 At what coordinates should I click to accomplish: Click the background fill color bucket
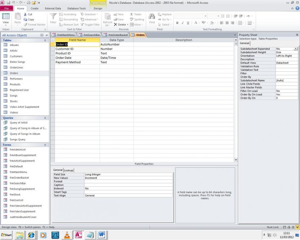pos(212,23)
